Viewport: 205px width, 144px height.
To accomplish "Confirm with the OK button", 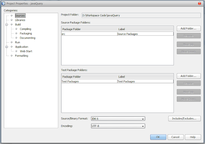I will [x=158, y=137].
